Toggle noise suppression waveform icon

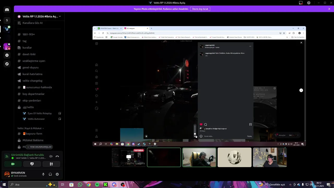pyautogui.click(x=51, y=156)
